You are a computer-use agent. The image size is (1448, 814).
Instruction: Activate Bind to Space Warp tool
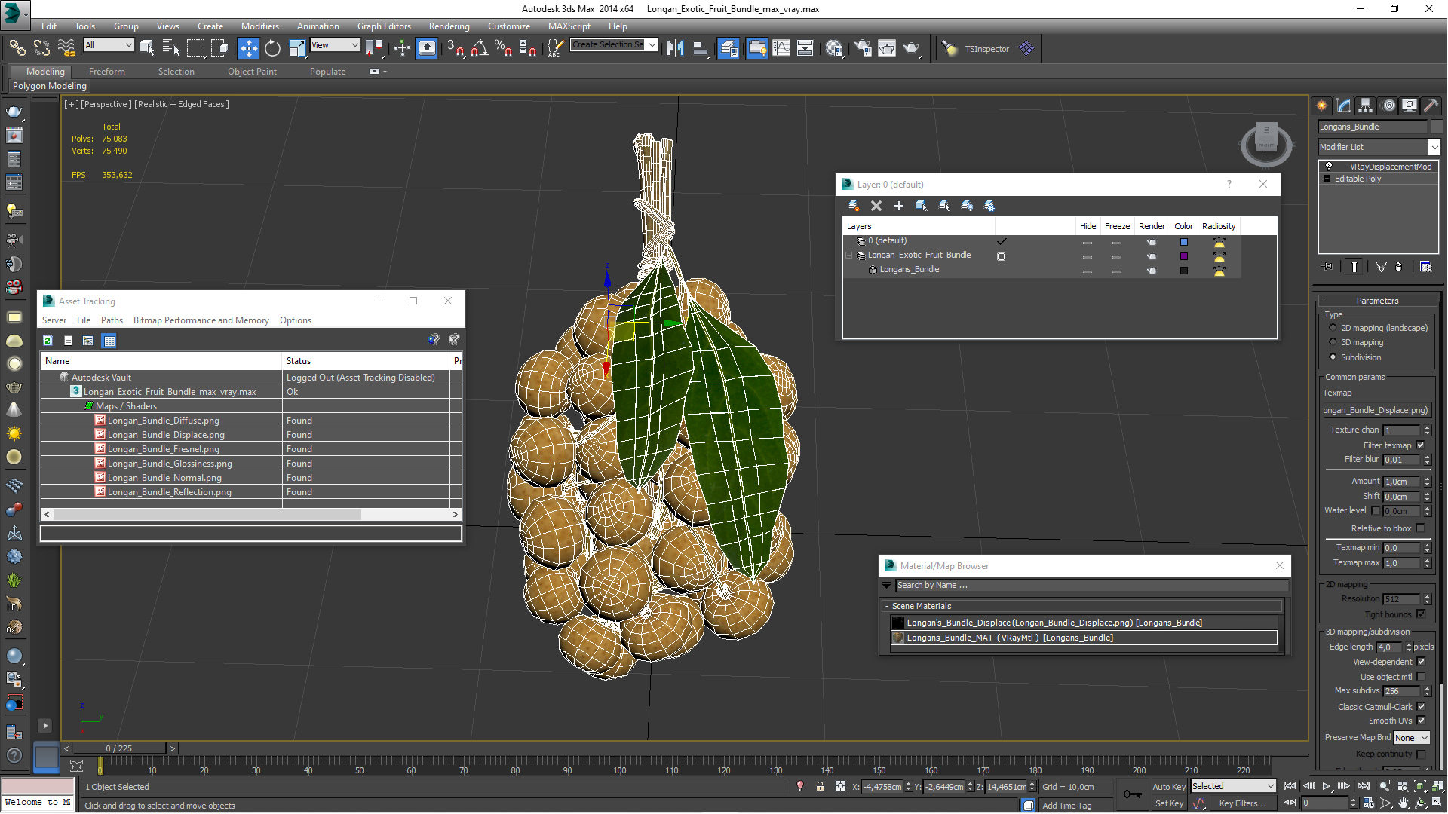click(x=66, y=48)
